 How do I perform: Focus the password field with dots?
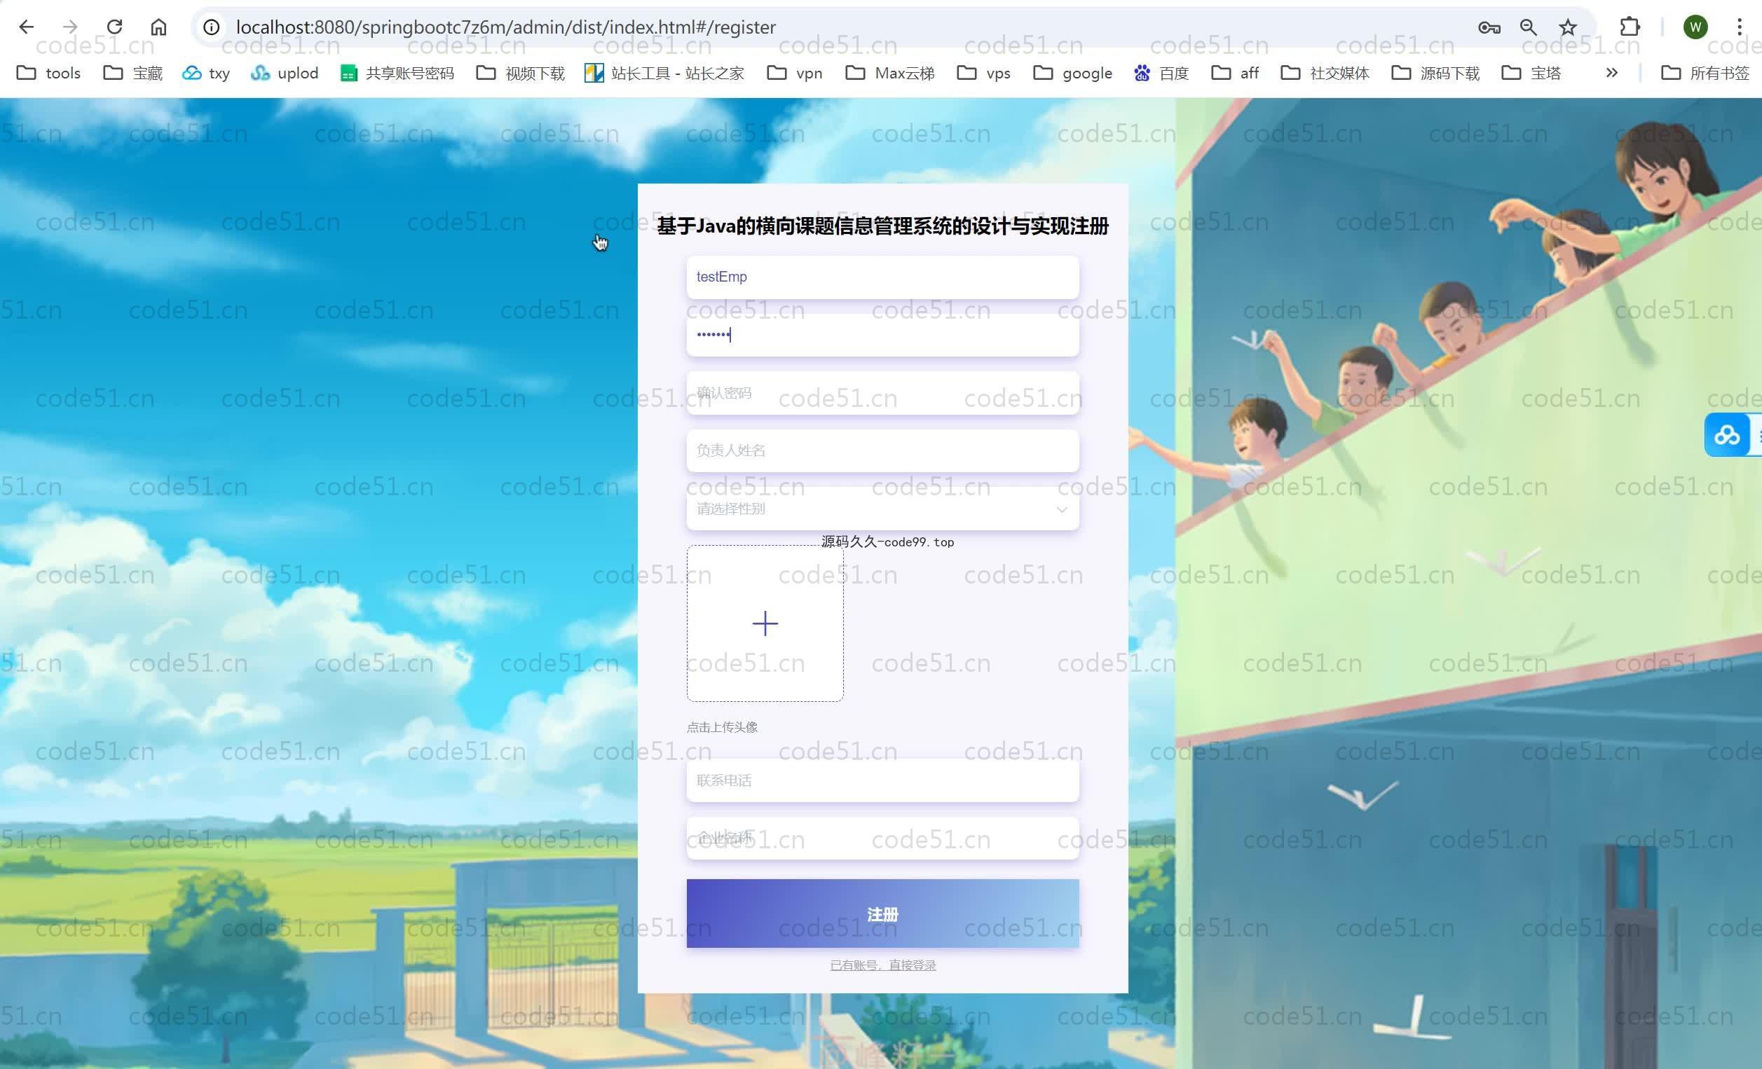(x=882, y=335)
